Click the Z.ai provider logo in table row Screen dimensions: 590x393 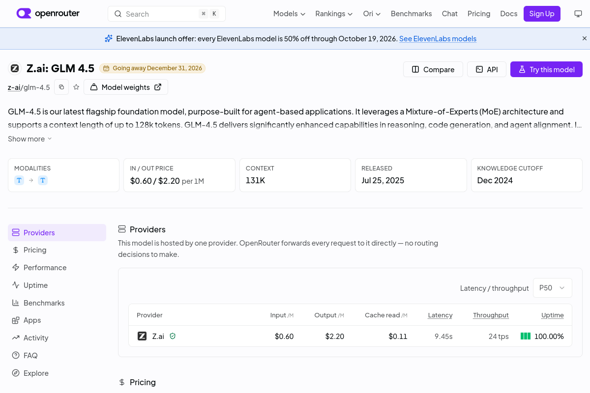click(x=142, y=336)
